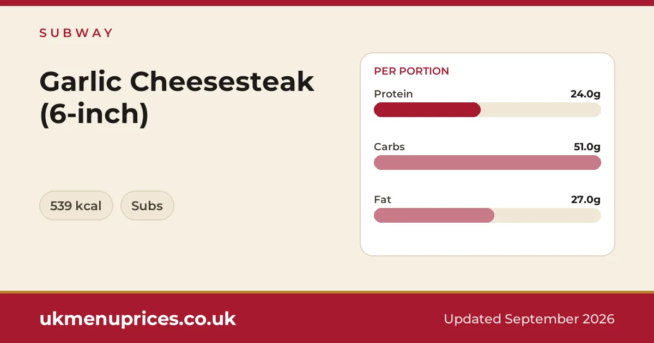Click the Subs category pill
This screenshot has height=343, width=654.
tap(147, 206)
